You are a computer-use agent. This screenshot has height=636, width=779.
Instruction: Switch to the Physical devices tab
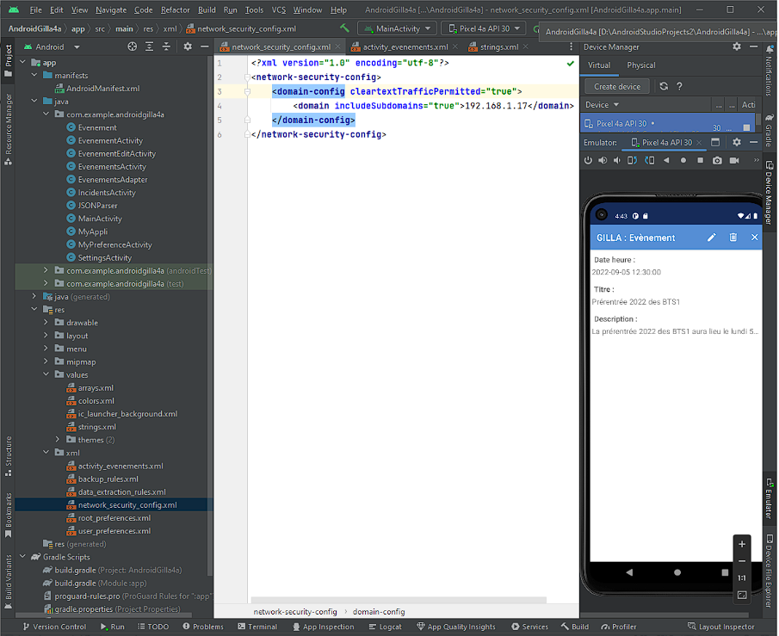640,65
